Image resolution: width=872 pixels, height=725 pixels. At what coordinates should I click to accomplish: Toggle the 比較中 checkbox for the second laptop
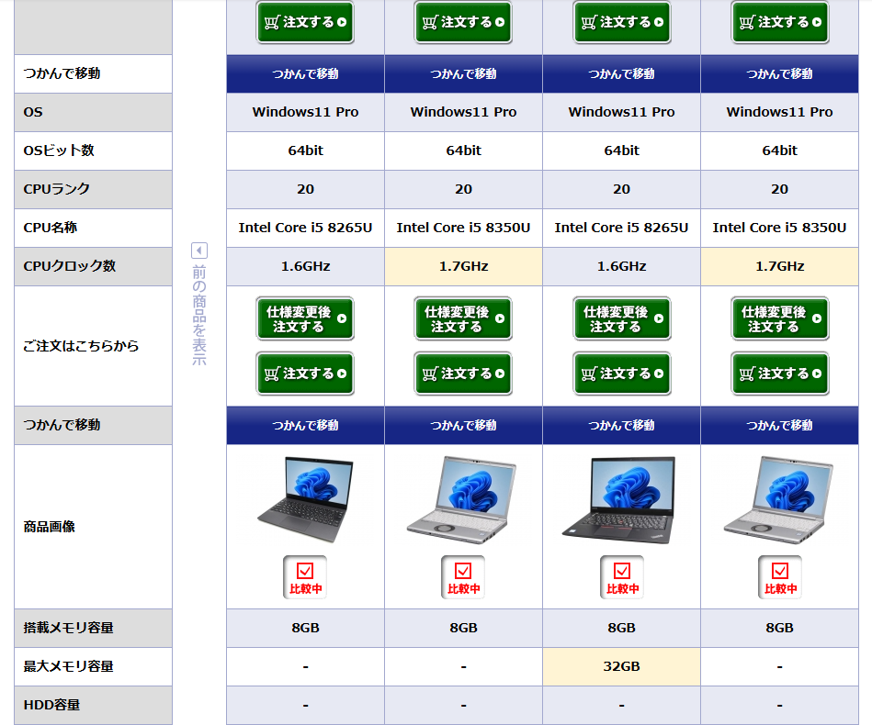[x=463, y=577]
